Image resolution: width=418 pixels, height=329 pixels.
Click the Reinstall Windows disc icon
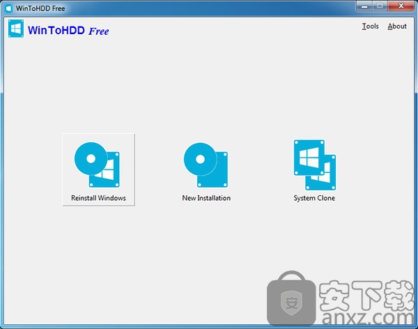point(97,164)
